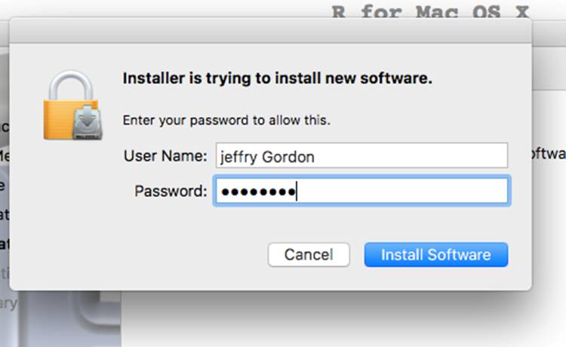Click the heading "Installer is trying to install new software."

277,78
